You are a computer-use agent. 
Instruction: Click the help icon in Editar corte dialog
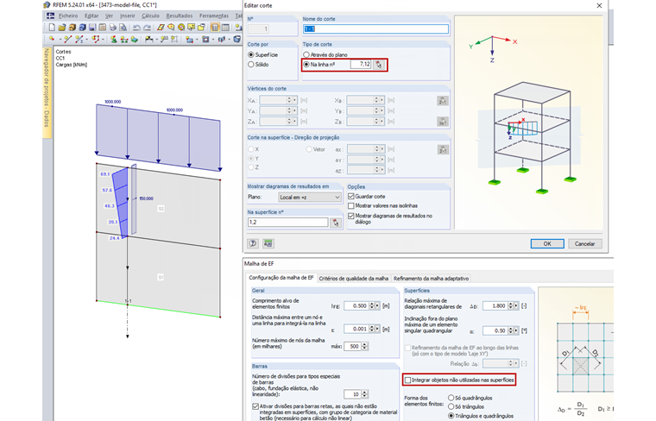[253, 243]
